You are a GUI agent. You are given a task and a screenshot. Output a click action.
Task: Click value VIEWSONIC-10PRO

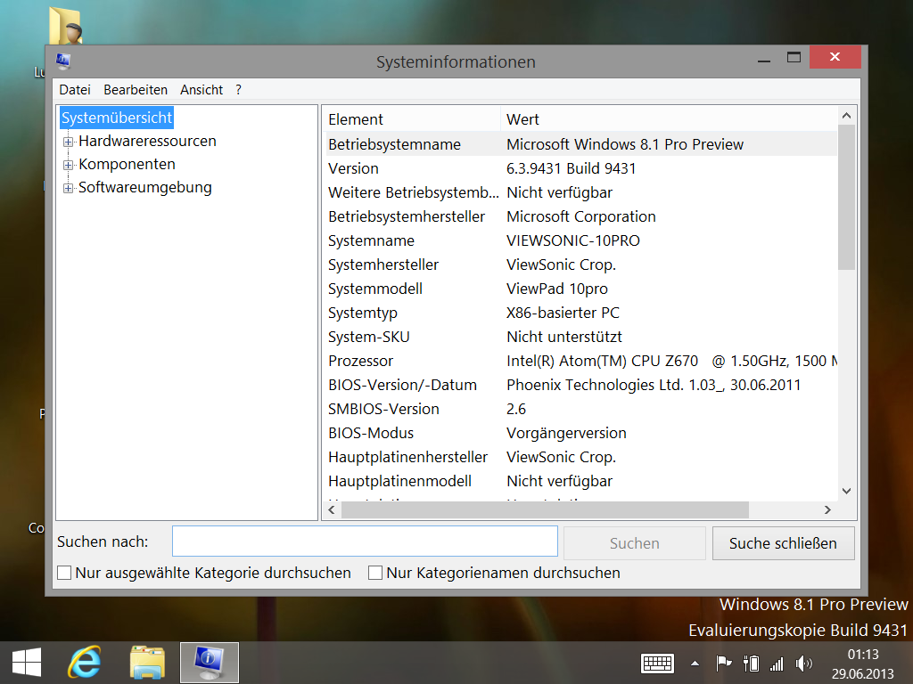(573, 240)
